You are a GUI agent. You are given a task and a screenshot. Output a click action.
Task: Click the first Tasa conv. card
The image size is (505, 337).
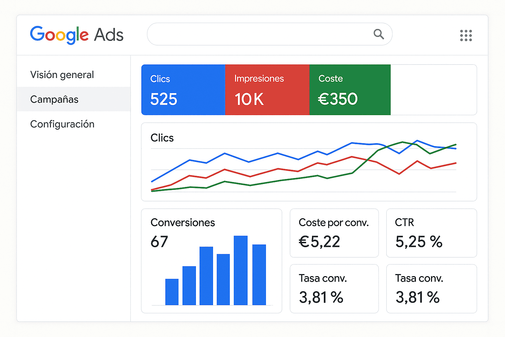[x=334, y=289]
